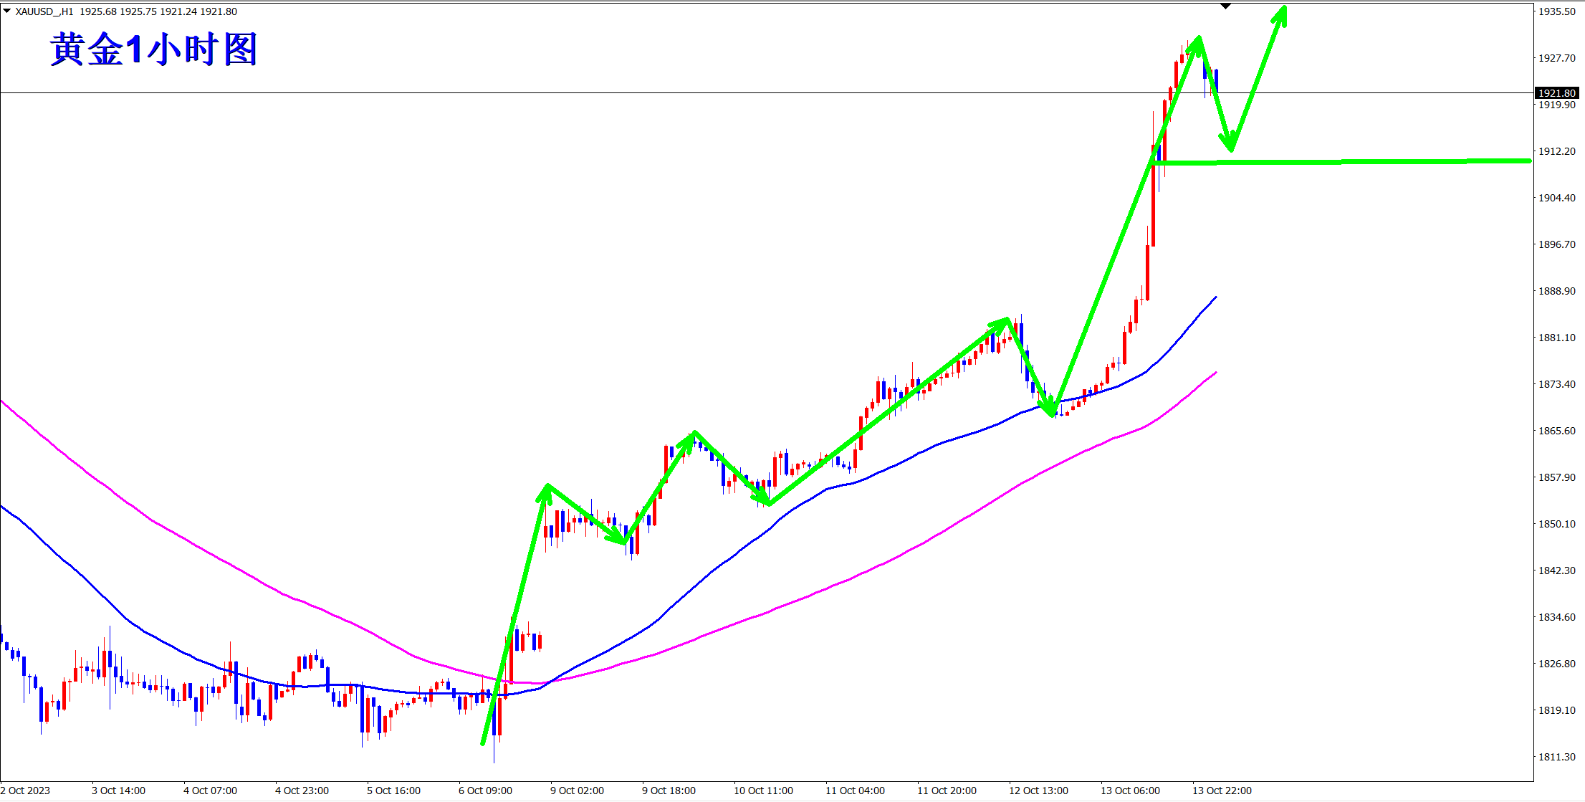1585x802 pixels.
Task: Click the 1904.40 price axis label
Action: [x=1557, y=198]
